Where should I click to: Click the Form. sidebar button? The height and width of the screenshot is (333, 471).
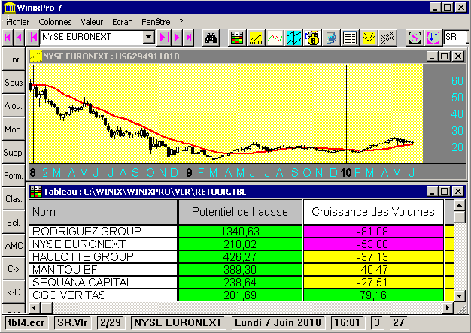[x=14, y=176]
